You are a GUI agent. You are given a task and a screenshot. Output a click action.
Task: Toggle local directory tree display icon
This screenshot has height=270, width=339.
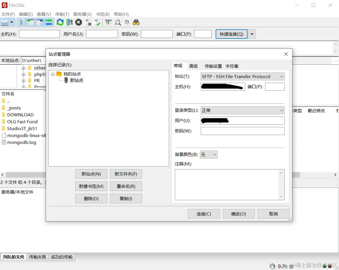pyautogui.click(x=30, y=22)
